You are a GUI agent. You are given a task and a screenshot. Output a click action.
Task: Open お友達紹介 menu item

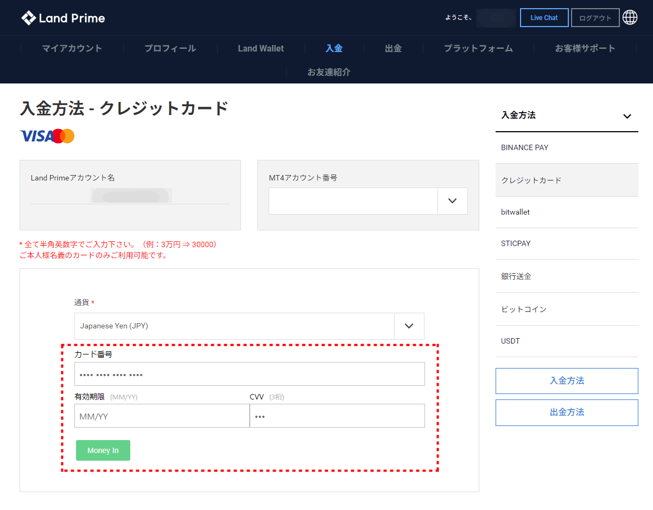(x=329, y=72)
